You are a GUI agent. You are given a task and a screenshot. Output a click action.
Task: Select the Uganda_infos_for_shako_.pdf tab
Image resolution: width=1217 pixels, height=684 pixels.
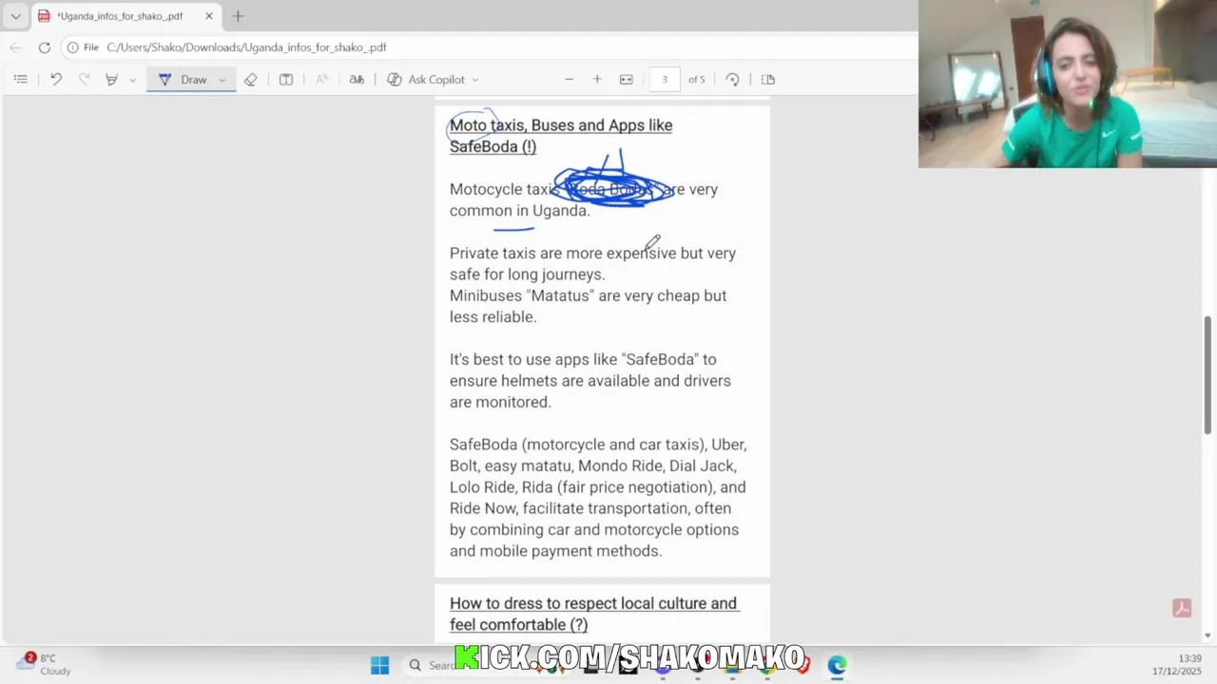119,16
